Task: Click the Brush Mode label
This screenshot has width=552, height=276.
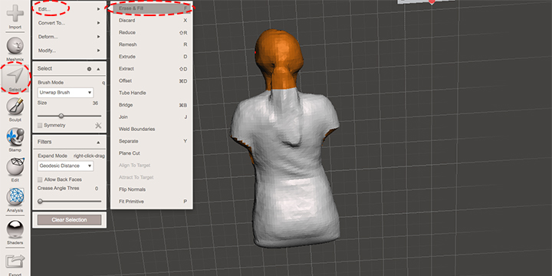Action: pos(51,82)
